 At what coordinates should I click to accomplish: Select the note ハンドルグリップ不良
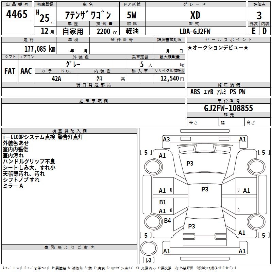coord(29,161)
